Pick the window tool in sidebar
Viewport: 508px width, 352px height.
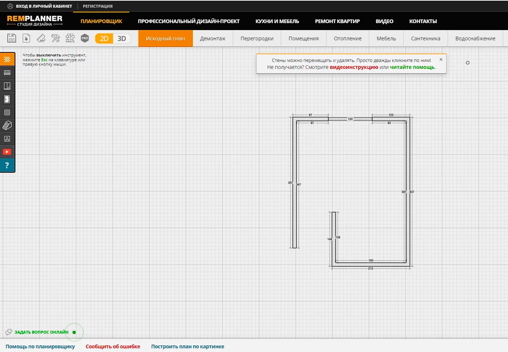7,86
